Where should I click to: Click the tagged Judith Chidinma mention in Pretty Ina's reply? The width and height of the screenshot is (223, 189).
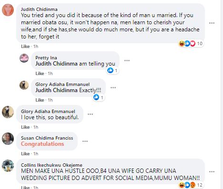tap(56, 64)
